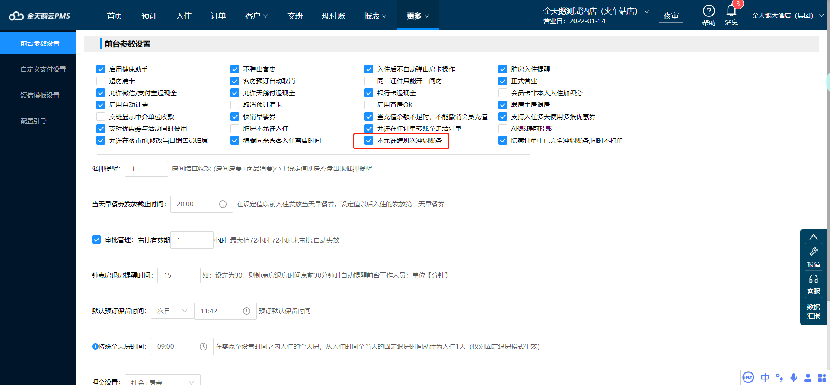Click 数据汇报 in floating panel

(x=813, y=311)
